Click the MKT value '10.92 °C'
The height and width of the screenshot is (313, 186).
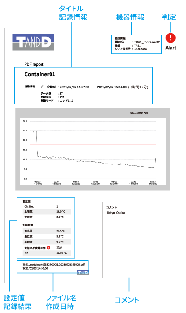coord(61,253)
